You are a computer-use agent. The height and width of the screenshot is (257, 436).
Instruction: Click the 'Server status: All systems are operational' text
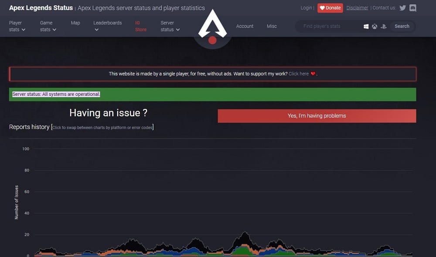[56, 94]
